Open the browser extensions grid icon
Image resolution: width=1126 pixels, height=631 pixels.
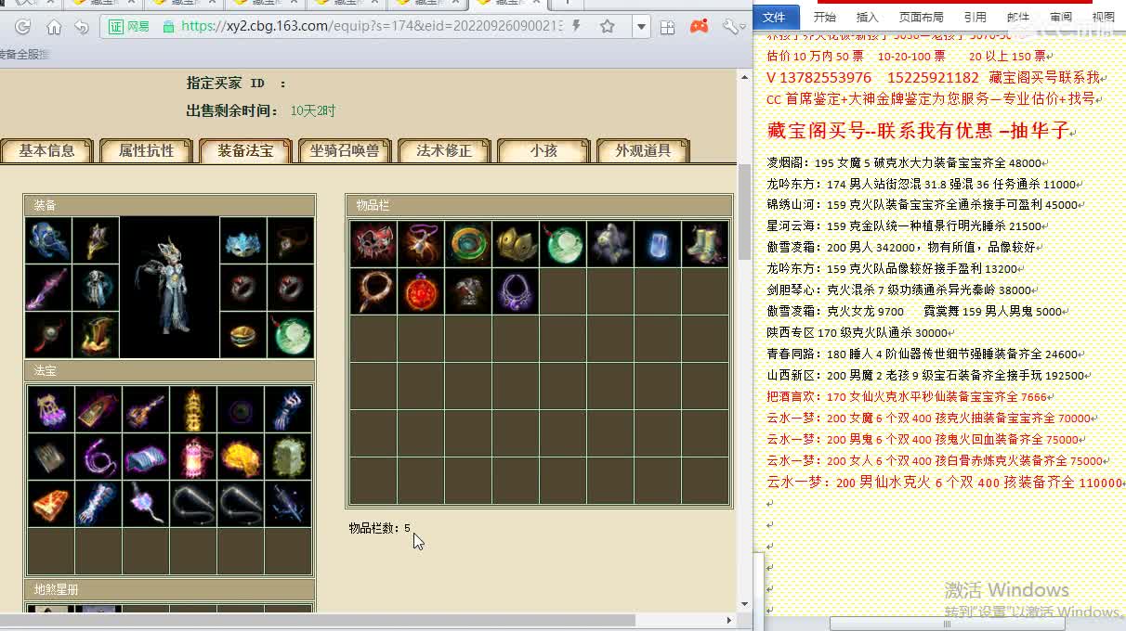pos(667,27)
